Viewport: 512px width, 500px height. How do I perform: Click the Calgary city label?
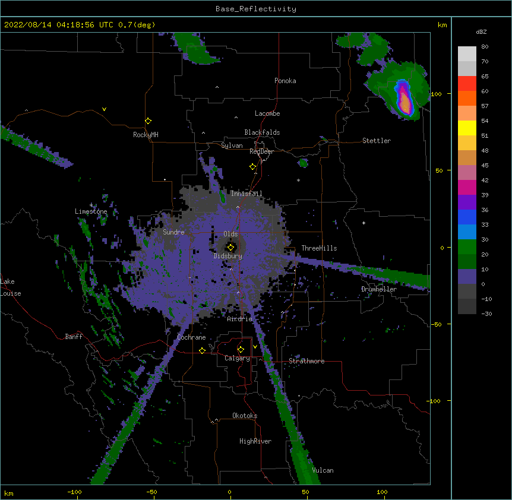click(237, 358)
